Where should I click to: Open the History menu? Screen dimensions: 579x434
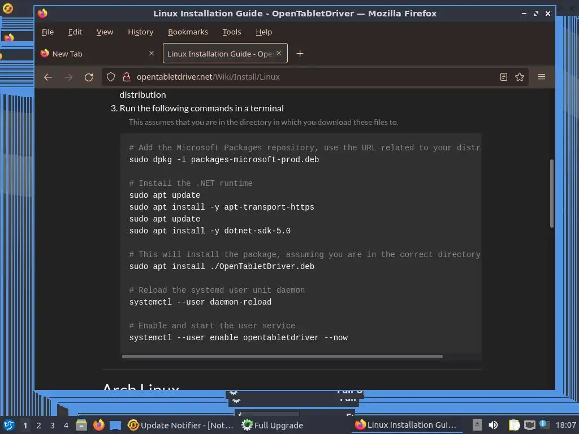[x=140, y=32]
